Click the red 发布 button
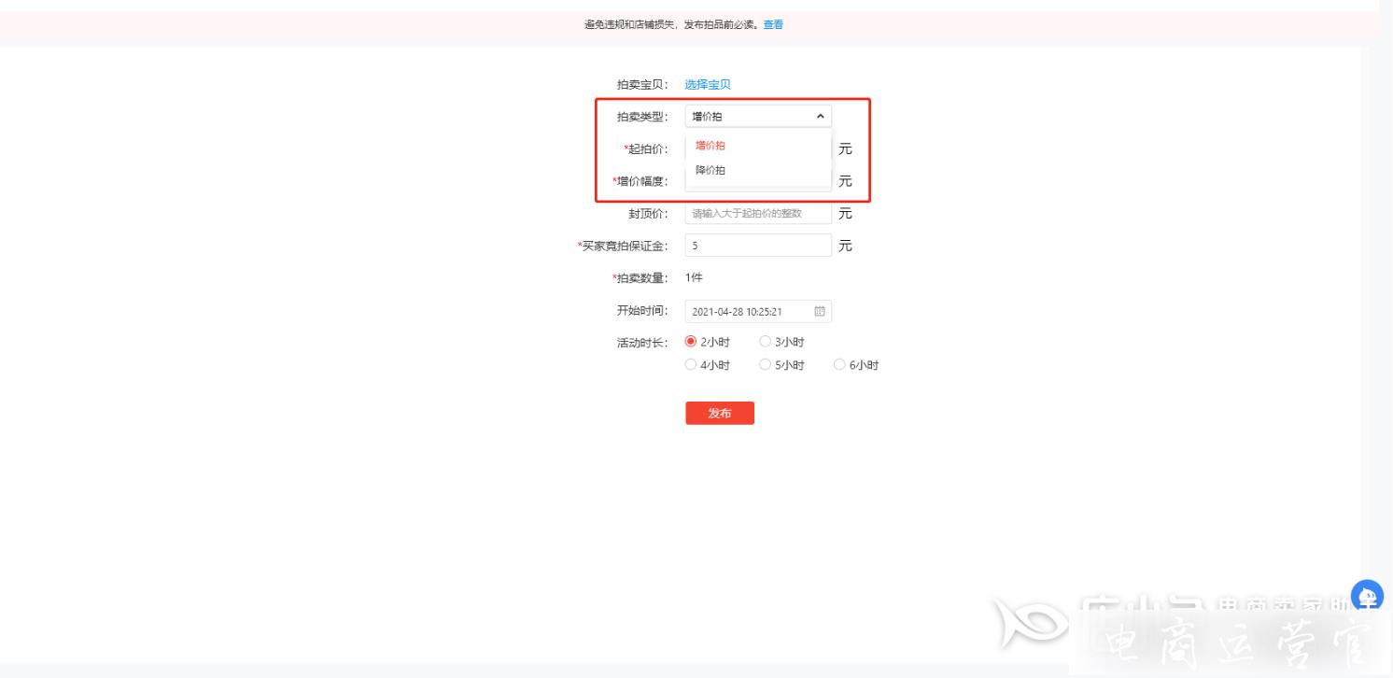The width and height of the screenshot is (1393, 678). (x=720, y=414)
